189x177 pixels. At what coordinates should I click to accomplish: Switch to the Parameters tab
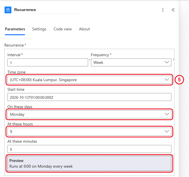point(15,29)
